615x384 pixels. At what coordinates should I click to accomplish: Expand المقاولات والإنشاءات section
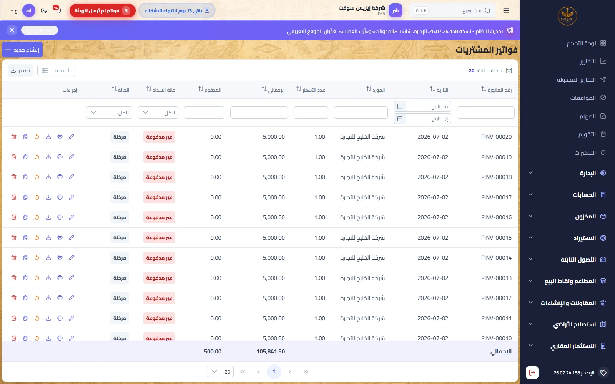coord(567,303)
